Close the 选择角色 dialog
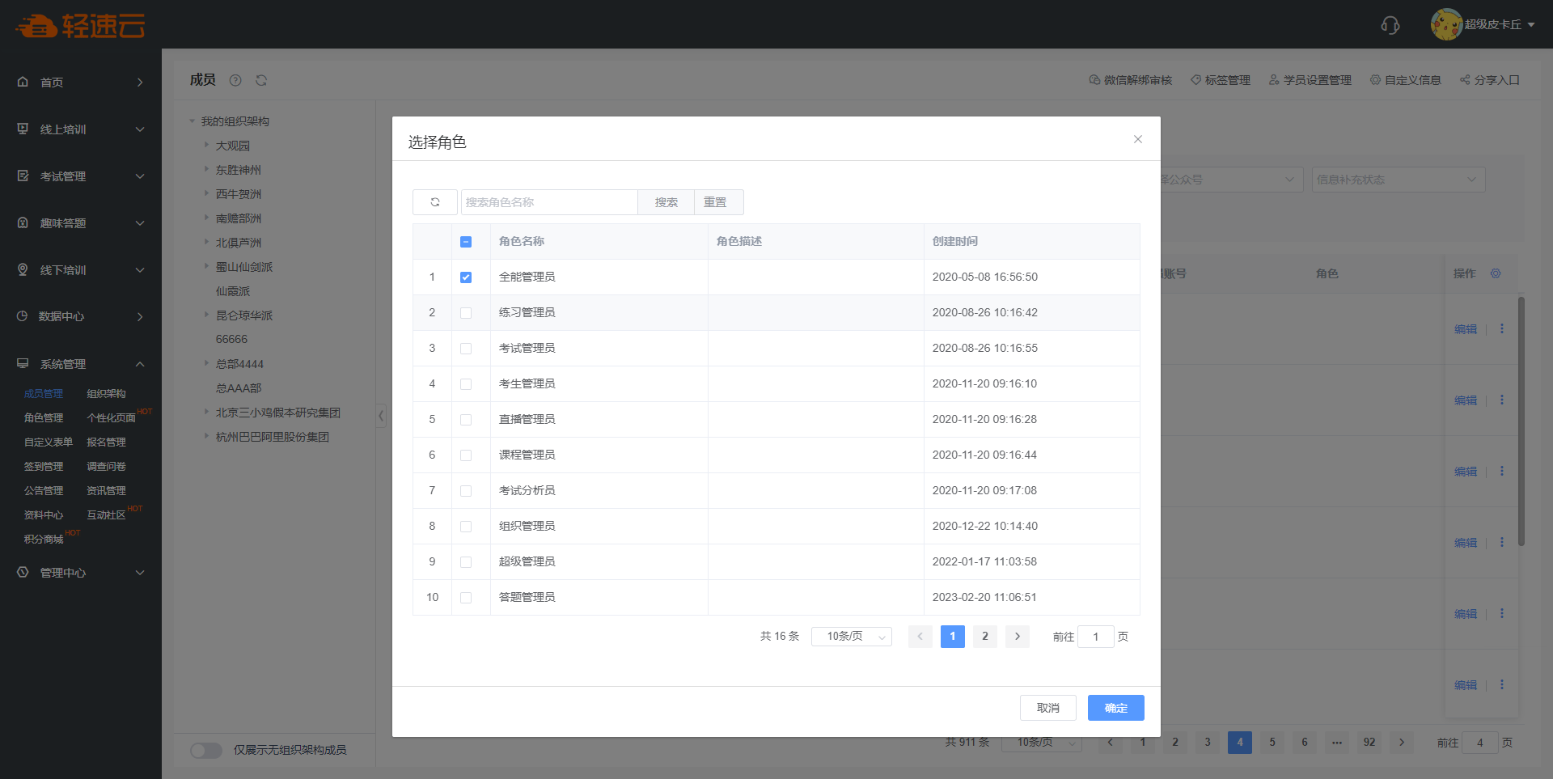1553x779 pixels. pyautogui.click(x=1137, y=139)
